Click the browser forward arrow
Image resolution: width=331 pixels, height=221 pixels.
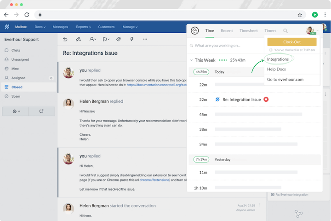coord(16,15)
